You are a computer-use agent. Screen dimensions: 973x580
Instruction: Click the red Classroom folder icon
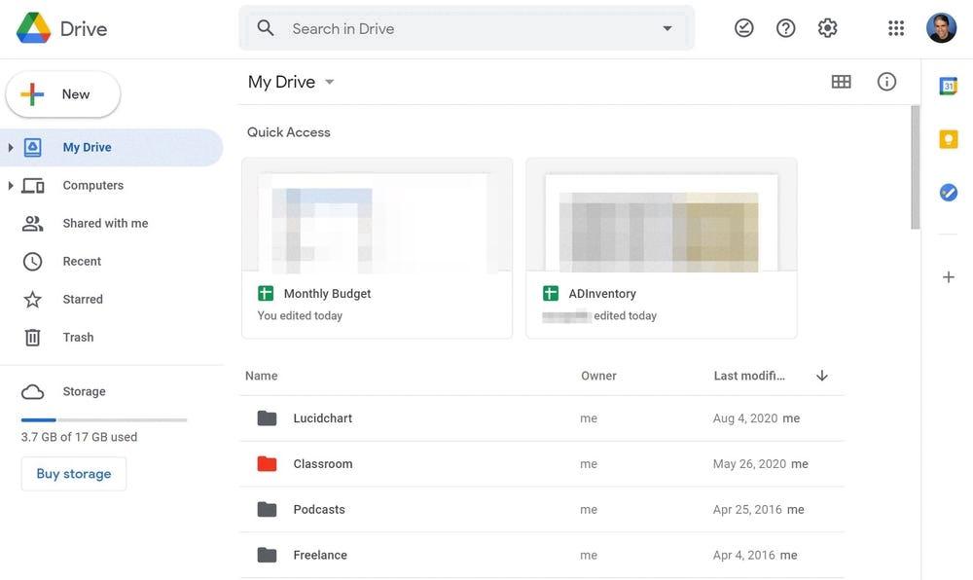[x=267, y=463]
